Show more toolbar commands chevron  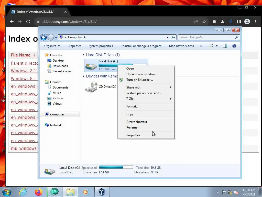click(x=201, y=46)
